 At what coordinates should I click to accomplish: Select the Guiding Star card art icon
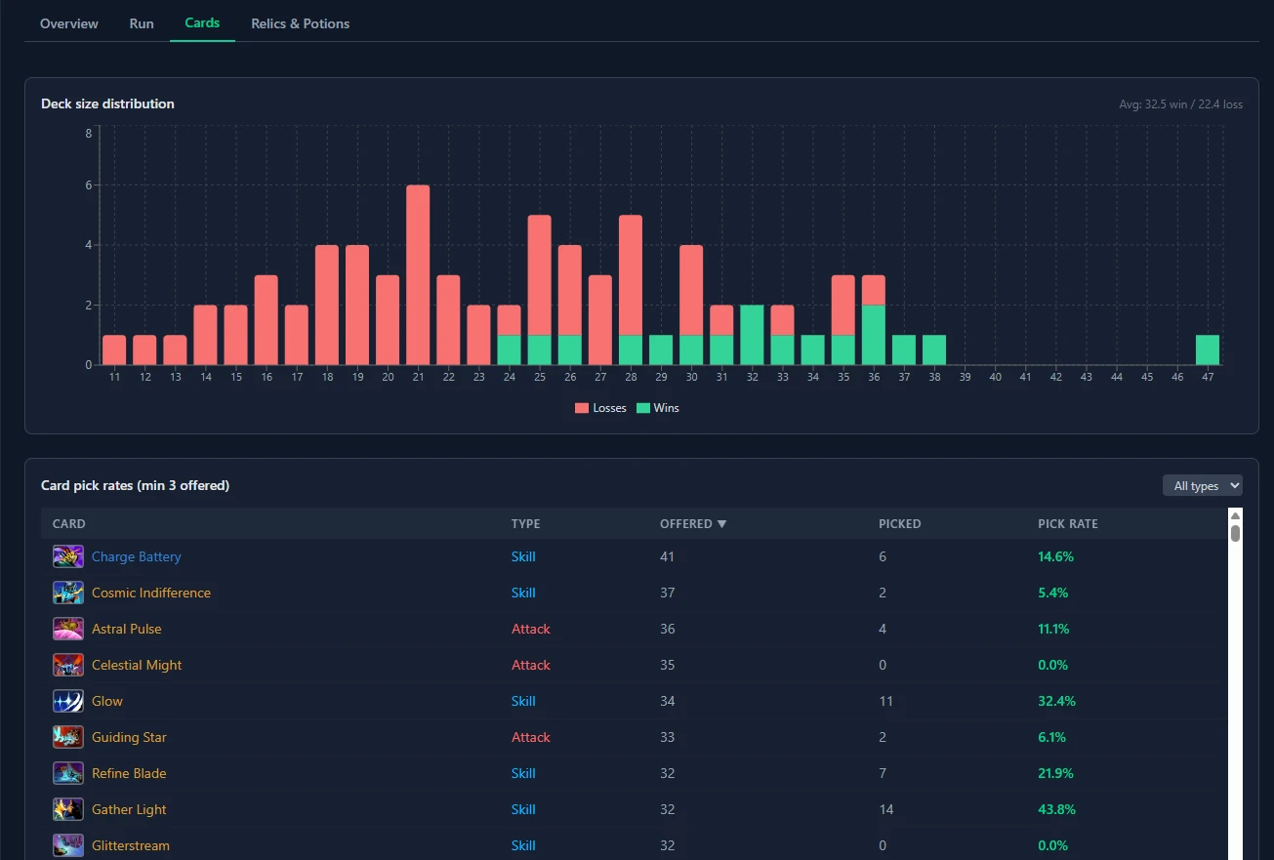tap(67, 737)
